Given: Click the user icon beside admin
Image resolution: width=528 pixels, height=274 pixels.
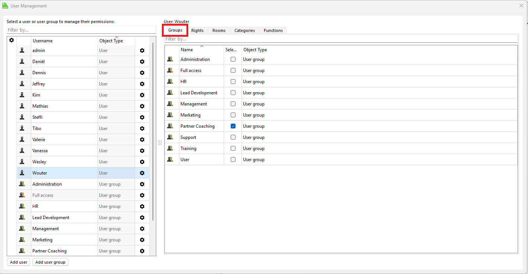Looking at the screenshot, I should [22, 50].
